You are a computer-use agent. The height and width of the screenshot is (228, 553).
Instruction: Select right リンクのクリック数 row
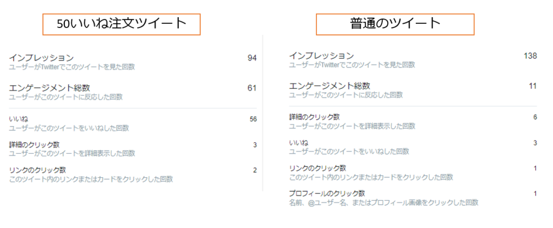pos(413,172)
